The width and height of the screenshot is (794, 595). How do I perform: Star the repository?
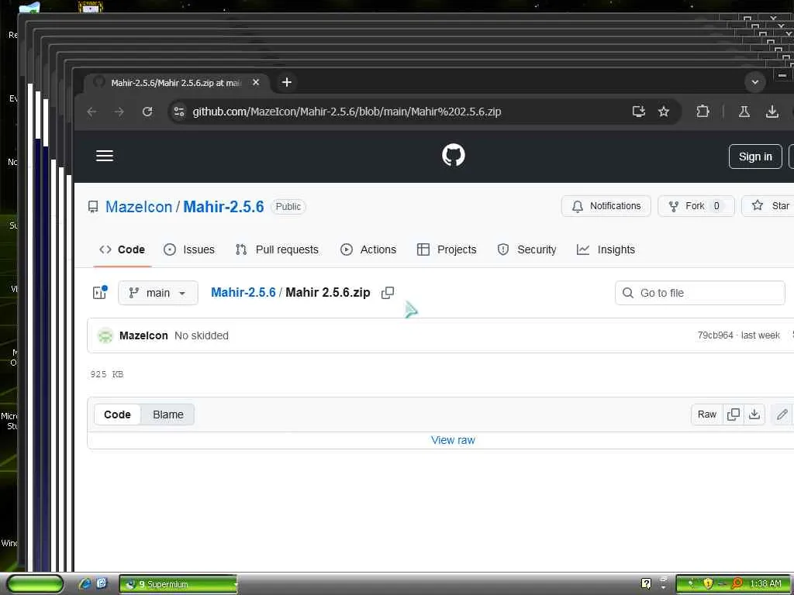click(770, 206)
